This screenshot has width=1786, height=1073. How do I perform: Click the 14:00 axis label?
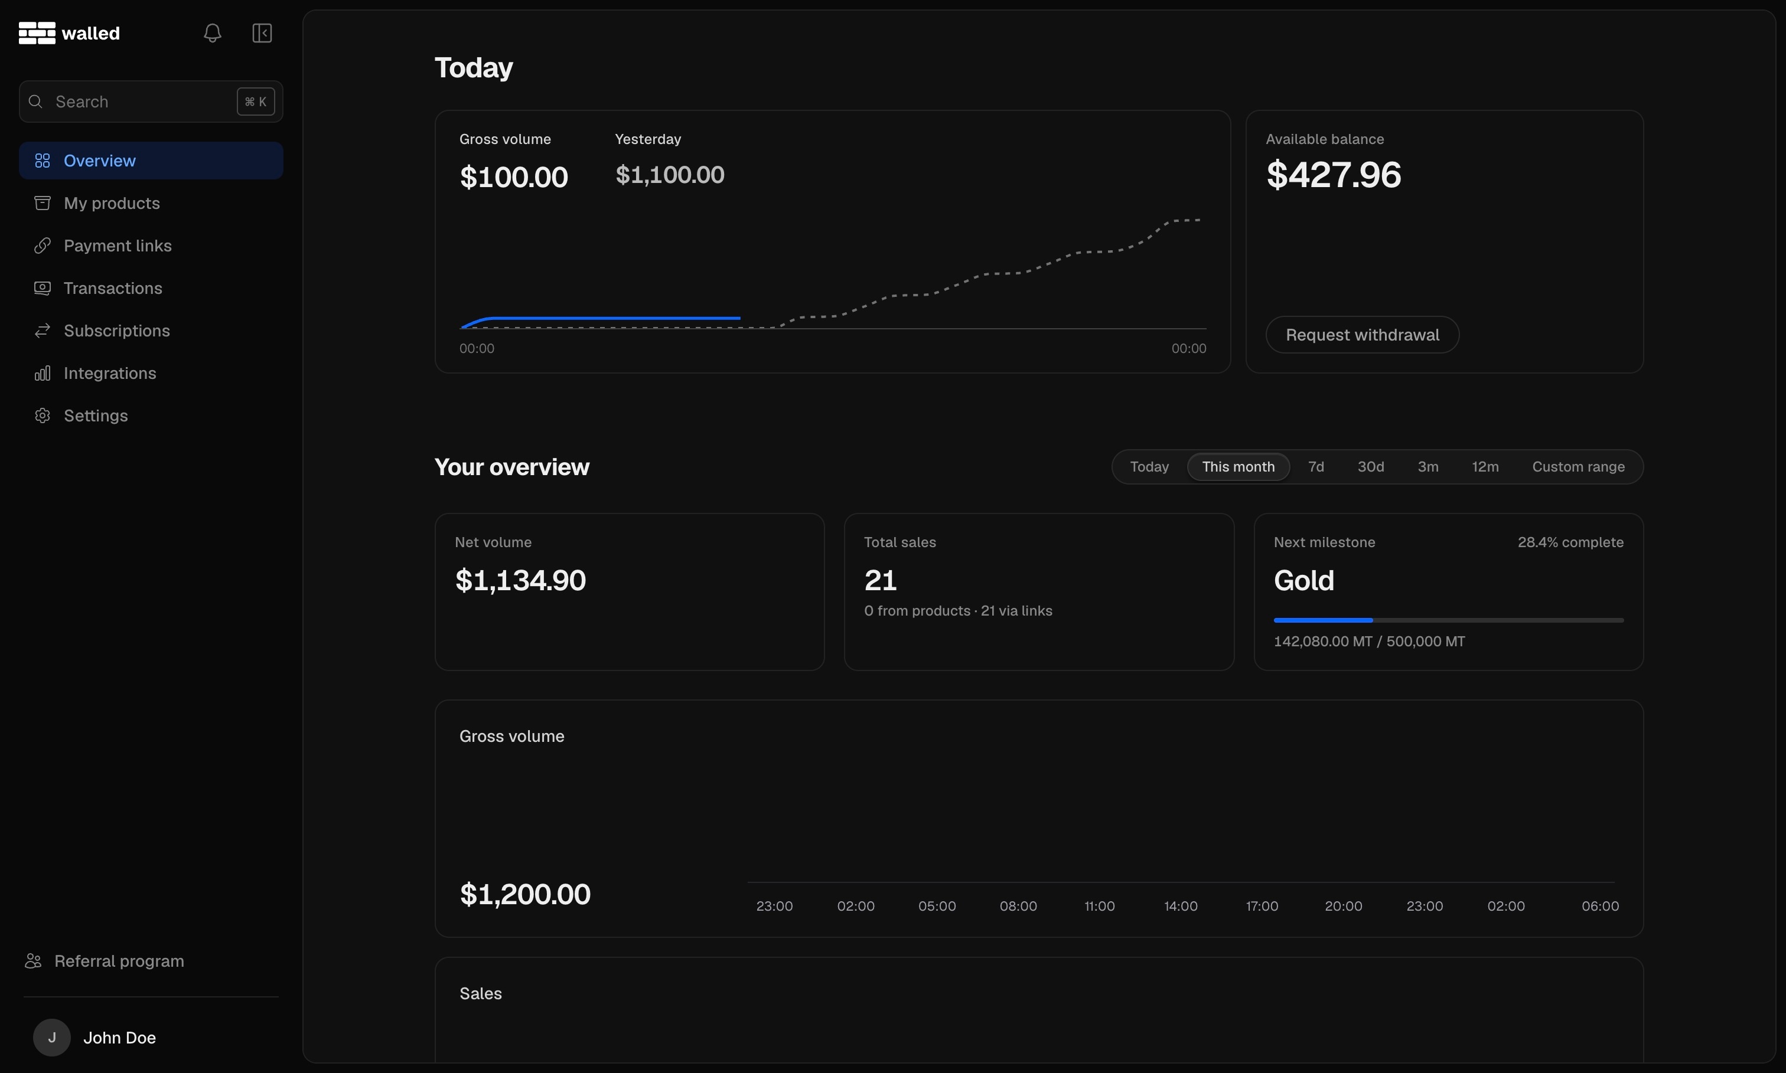[1181, 907]
